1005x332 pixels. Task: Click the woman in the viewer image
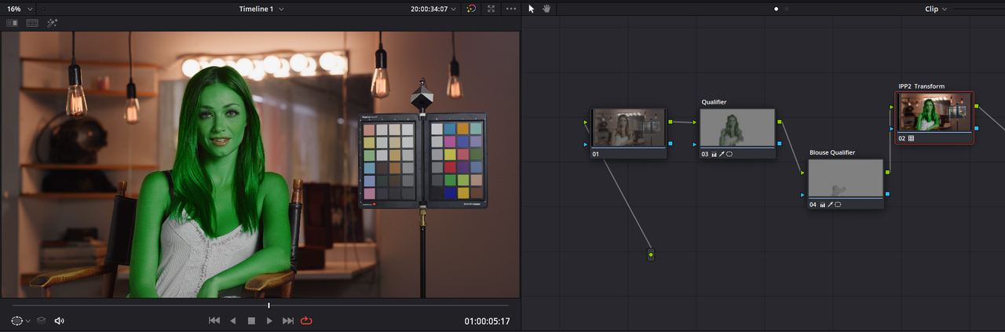(217, 181)
